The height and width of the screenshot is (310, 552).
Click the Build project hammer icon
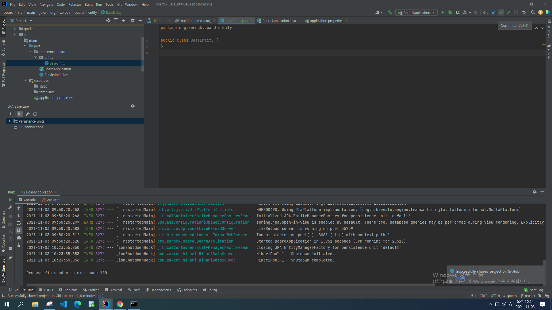click(390, 13)
